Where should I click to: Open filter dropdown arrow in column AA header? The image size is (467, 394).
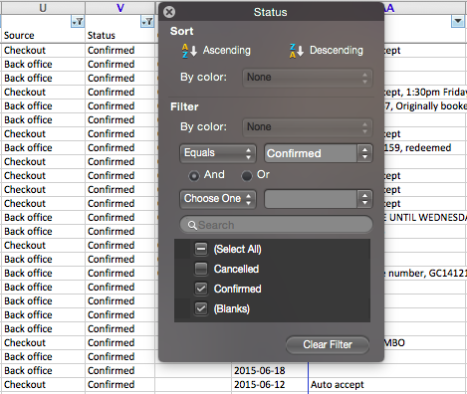coord(458,22)
